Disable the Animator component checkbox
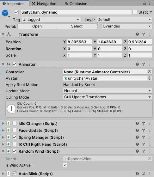This screenshot has width=154, height=177. pyautogui.click(x=15, y=64)
